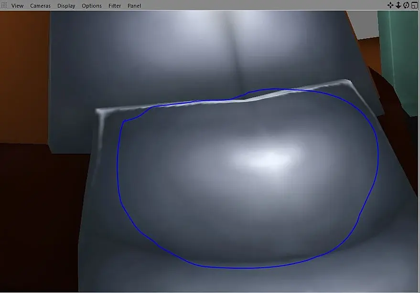The height and width of the screenshot is (293, 420).
Task: Open the Filter menu
Action: (115, 6)
